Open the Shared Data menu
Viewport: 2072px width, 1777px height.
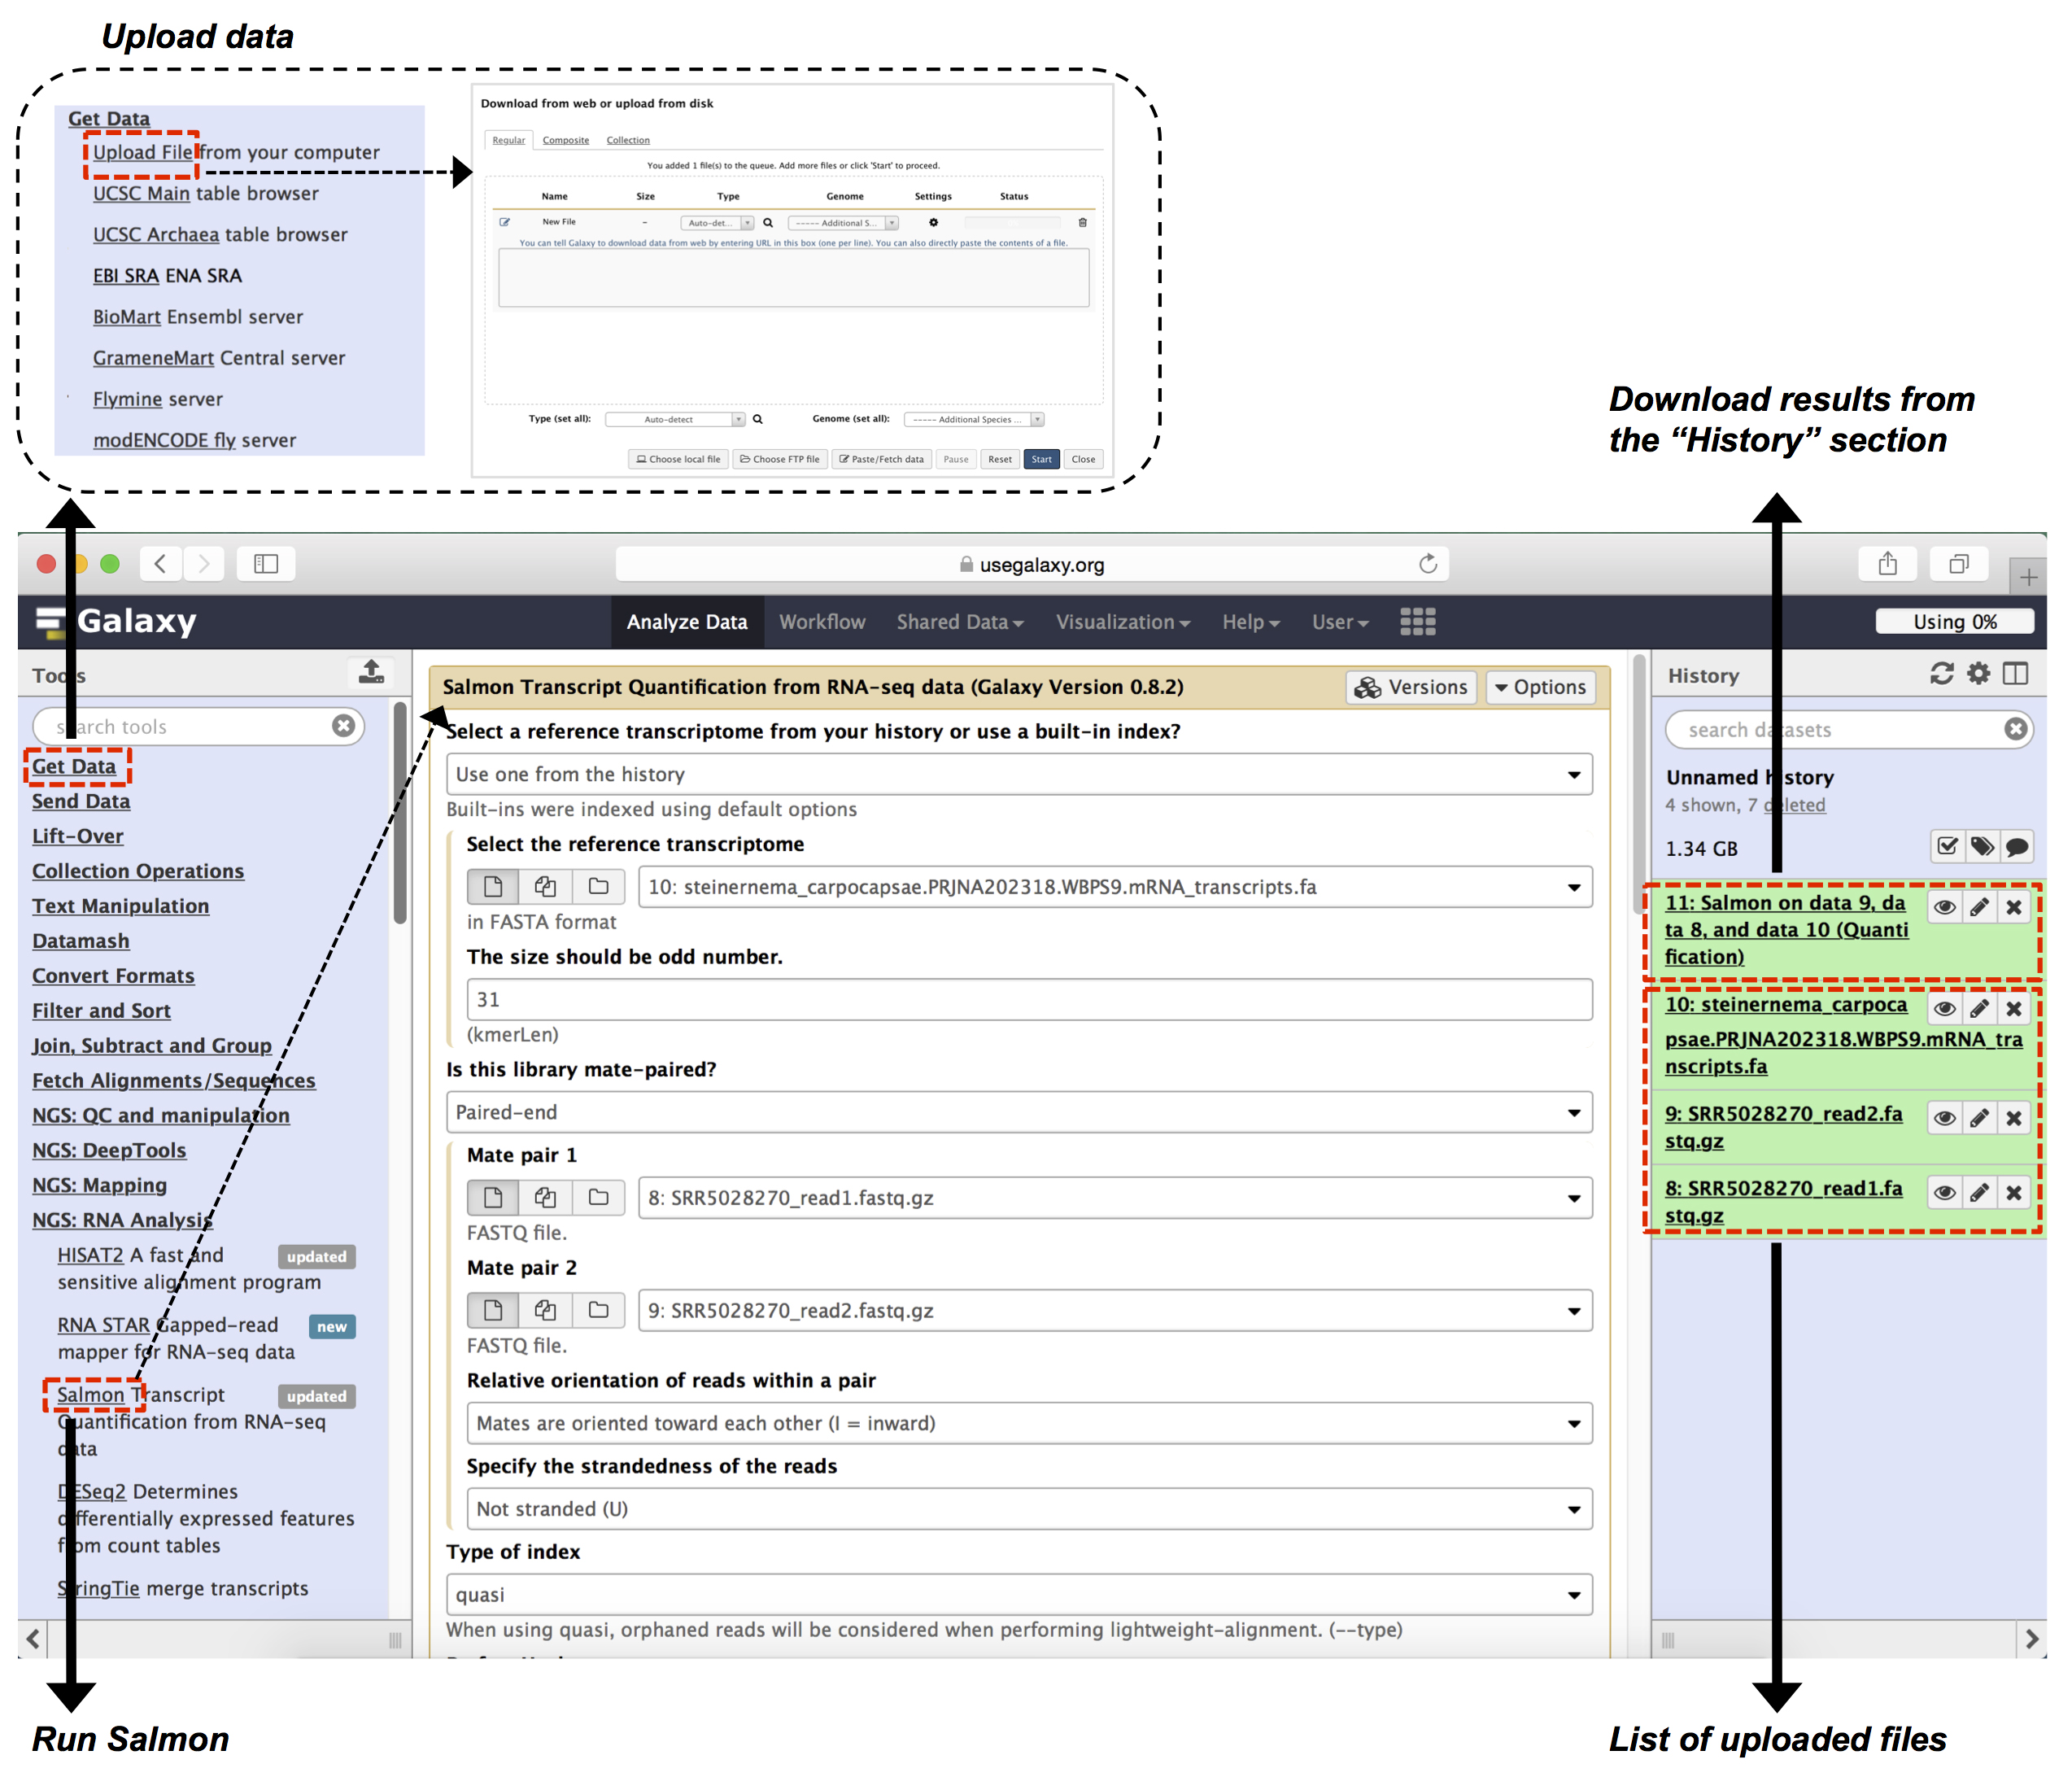pos(960,622)
